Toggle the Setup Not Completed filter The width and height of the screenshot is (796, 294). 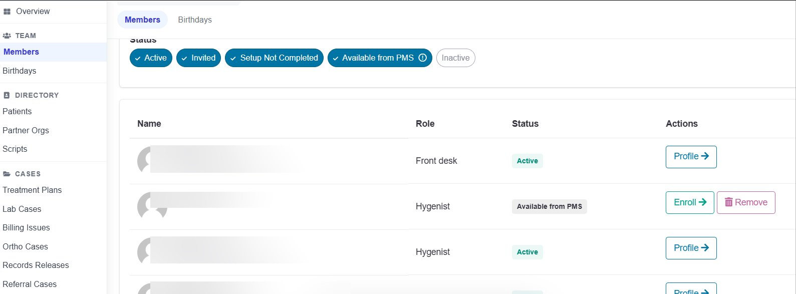[274, 58]
